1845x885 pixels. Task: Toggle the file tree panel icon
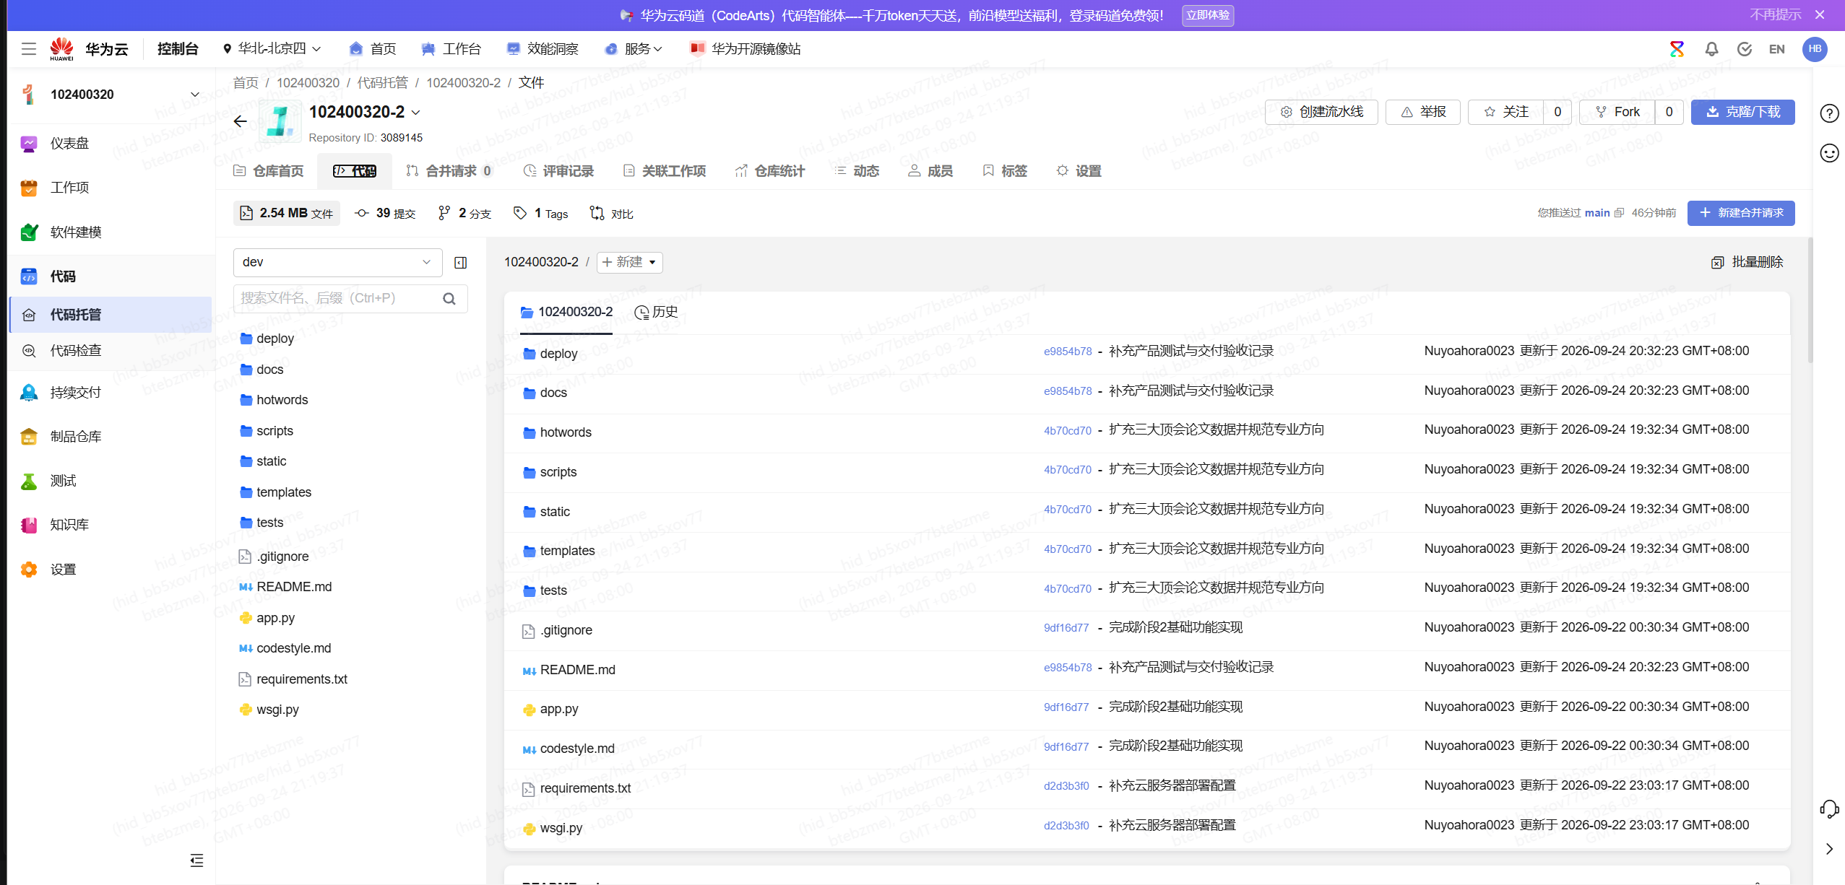pos(460,263)
